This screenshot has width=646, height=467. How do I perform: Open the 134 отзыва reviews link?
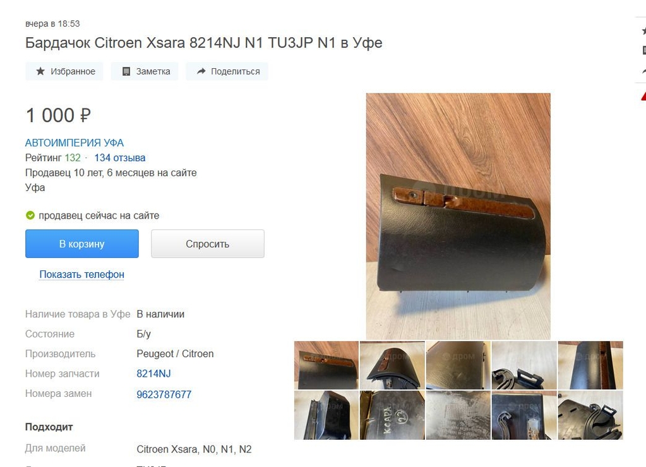[120, 158]
